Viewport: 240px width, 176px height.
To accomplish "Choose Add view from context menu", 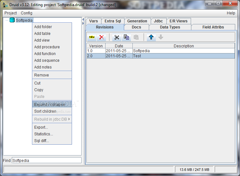I will [52, 40].
